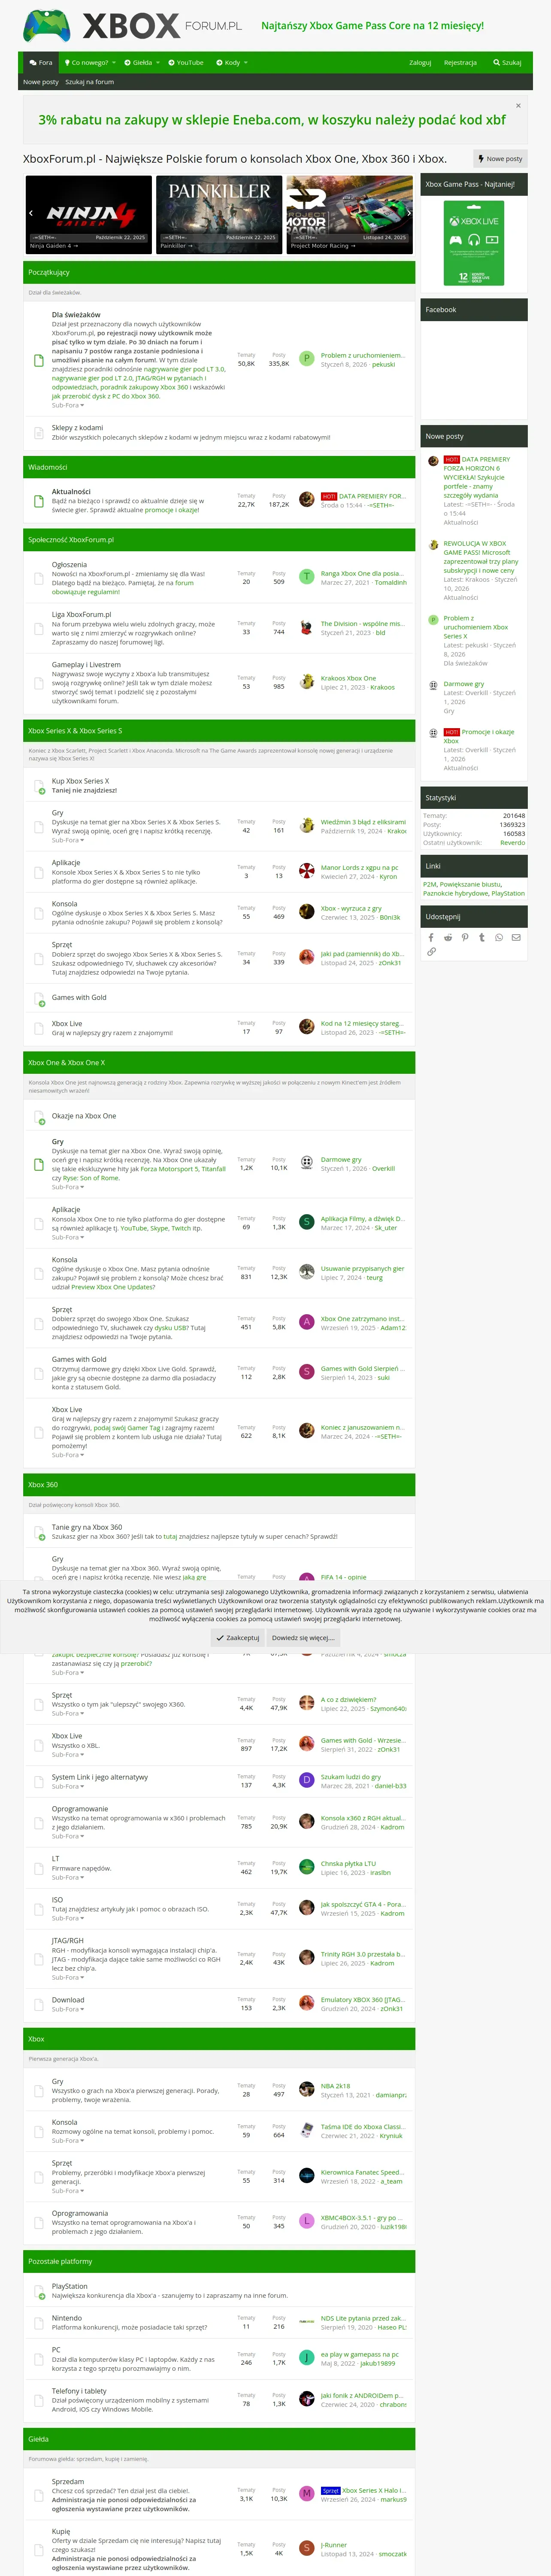Image resolution: width=551 pixels, height=2576 pixels.
Task: Open the Paznokcie hybrydowe link
Action: [x=456, y=893]
